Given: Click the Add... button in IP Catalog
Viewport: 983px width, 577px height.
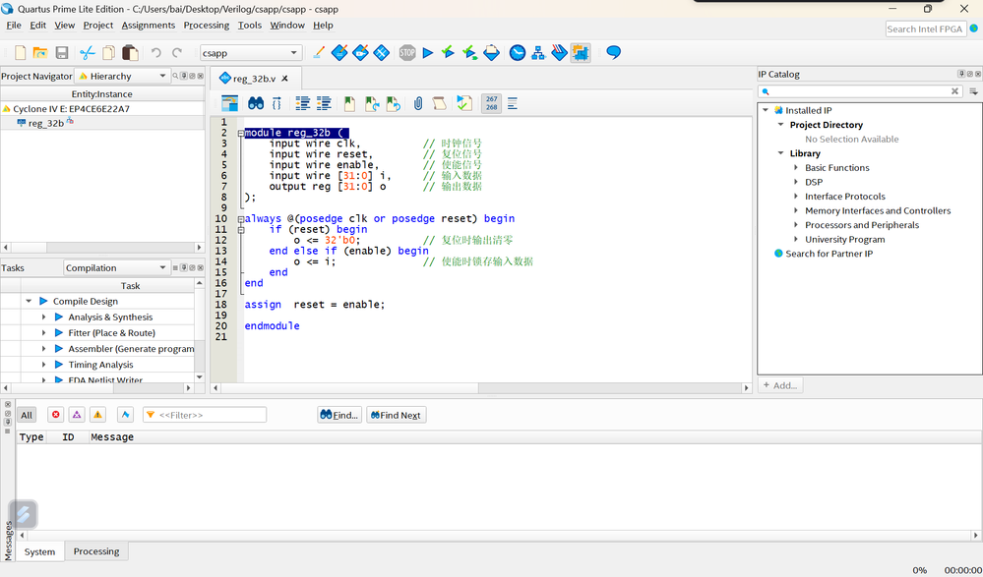Looking at the screenshot, I should [x=780, y=385].
